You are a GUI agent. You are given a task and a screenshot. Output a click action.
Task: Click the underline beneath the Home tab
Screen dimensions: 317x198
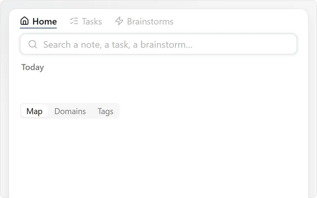[x=38, y=28]
